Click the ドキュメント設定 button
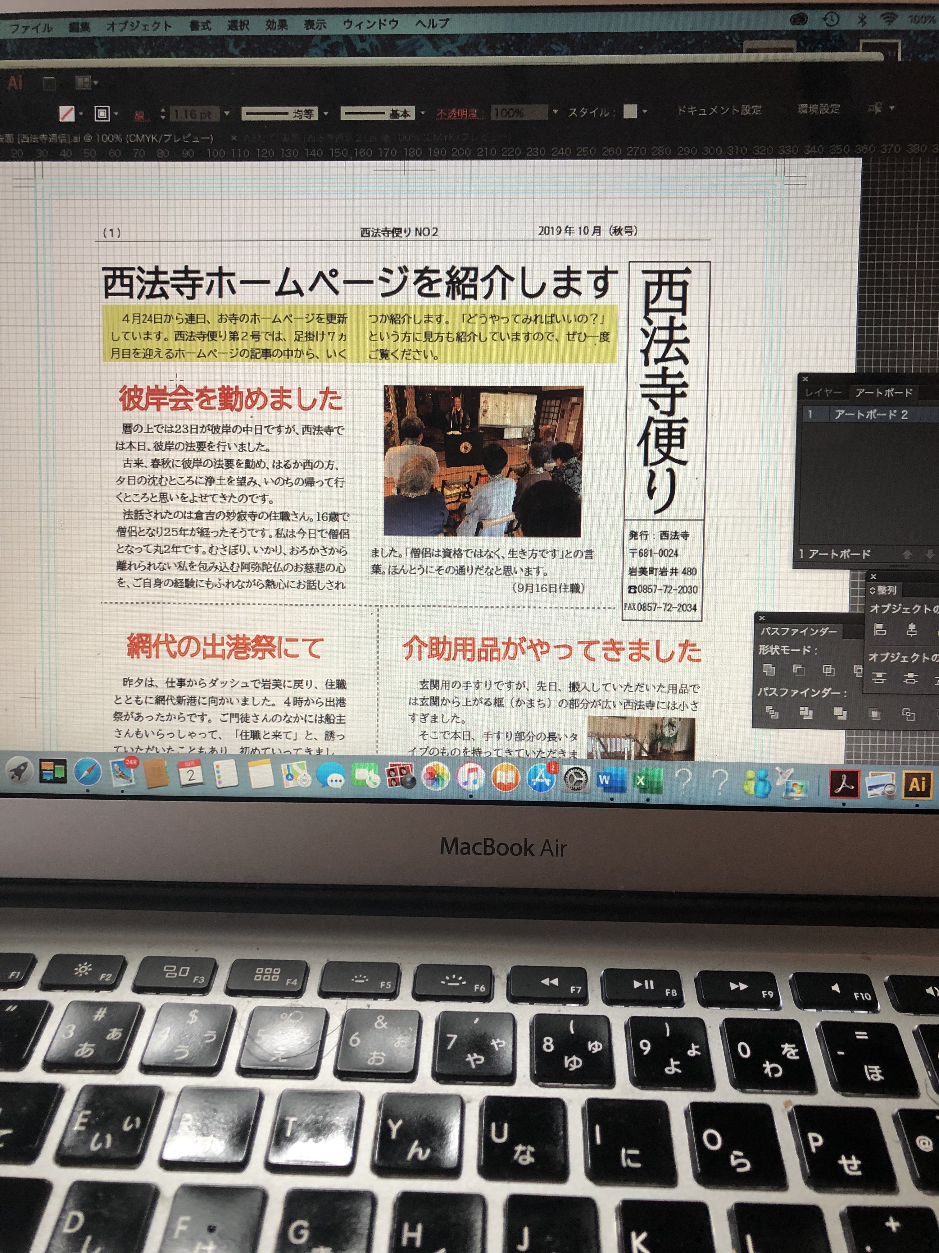The width and height of the screenshot is (939, 1253). coord(719,110)
